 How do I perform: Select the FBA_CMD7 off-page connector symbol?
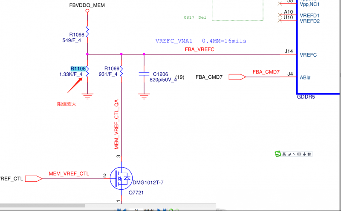point(237,77)
